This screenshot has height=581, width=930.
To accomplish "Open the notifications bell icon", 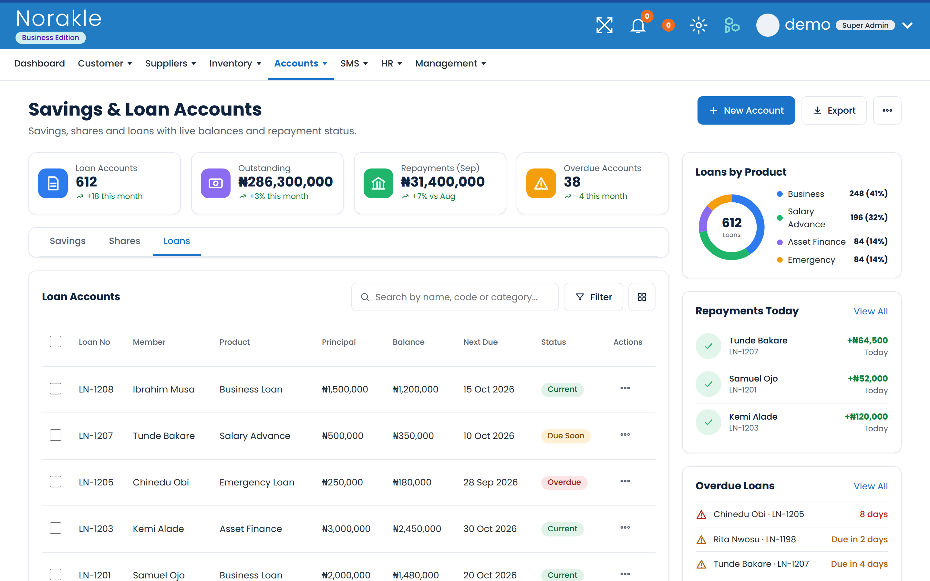I will click(638, 26).
